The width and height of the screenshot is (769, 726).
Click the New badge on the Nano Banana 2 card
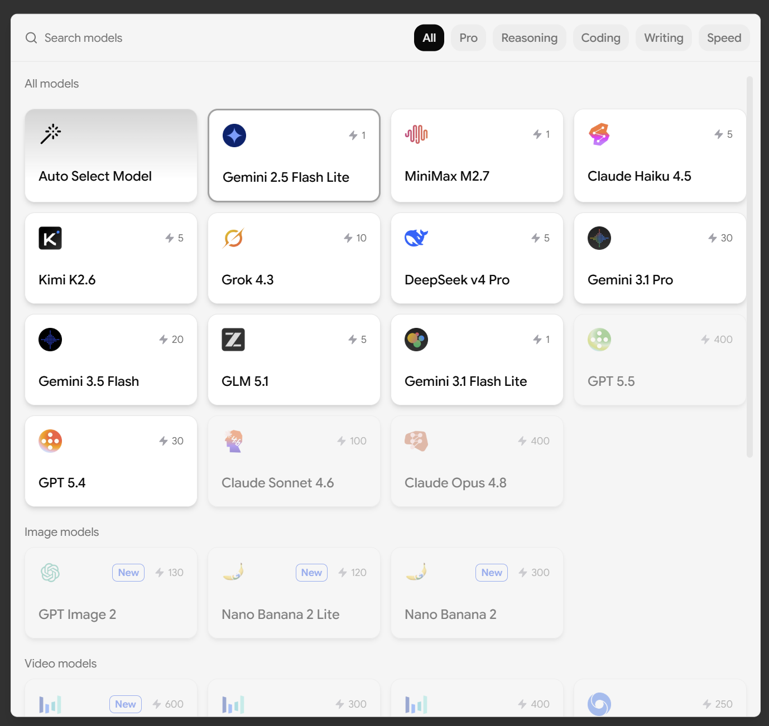(492, 573)
